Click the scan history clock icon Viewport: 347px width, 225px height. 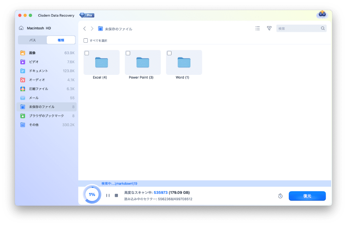click(280, 196)
